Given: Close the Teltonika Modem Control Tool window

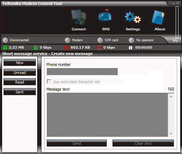Looking at the screenshot, I should tap(178, 3).
